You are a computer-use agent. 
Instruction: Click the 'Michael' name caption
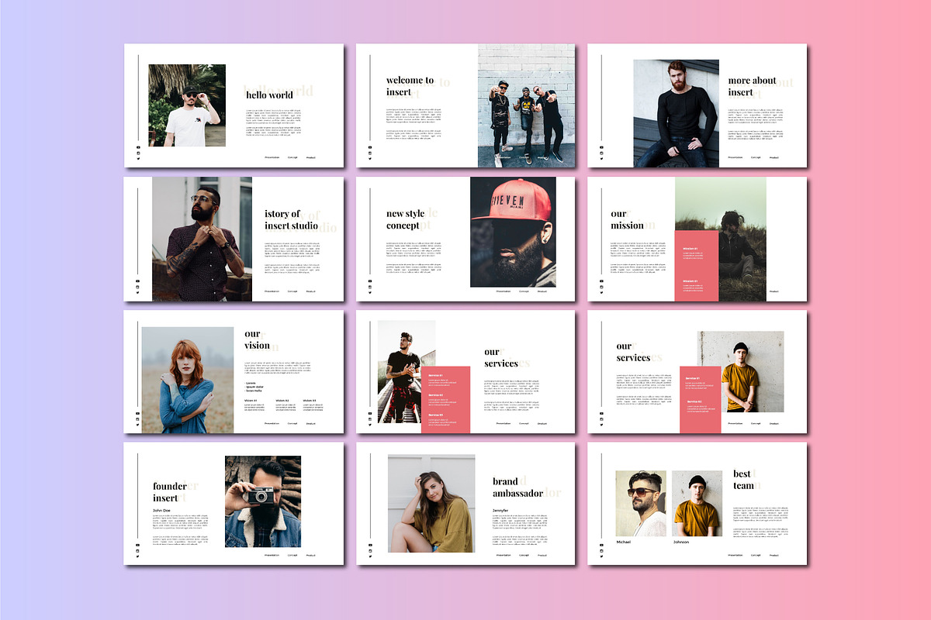pos(624,542)
